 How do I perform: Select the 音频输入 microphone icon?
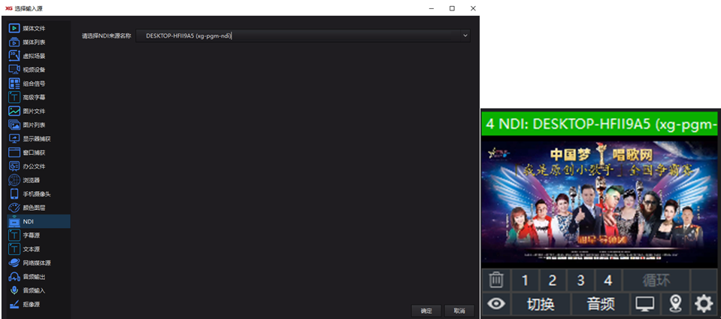click(14, 290)
